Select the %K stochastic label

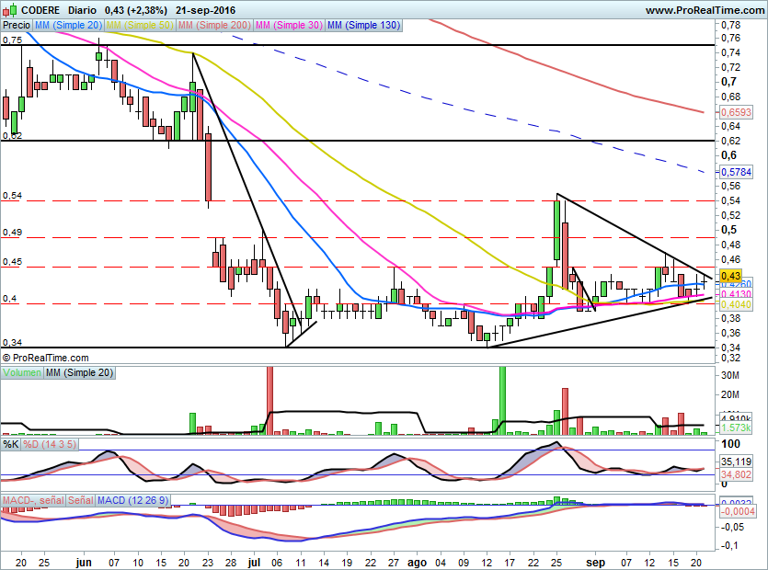tap(11, 444)
